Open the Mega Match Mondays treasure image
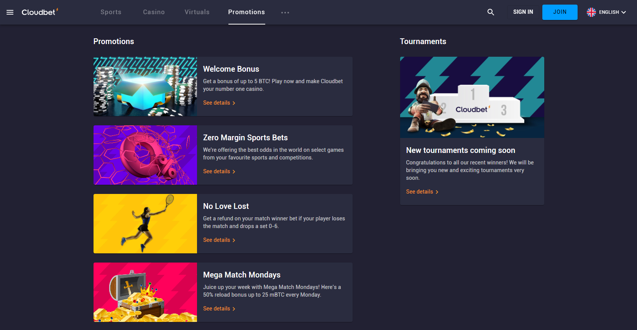The height and width of the screenshot is (330, 637). [x=145, y=292]
